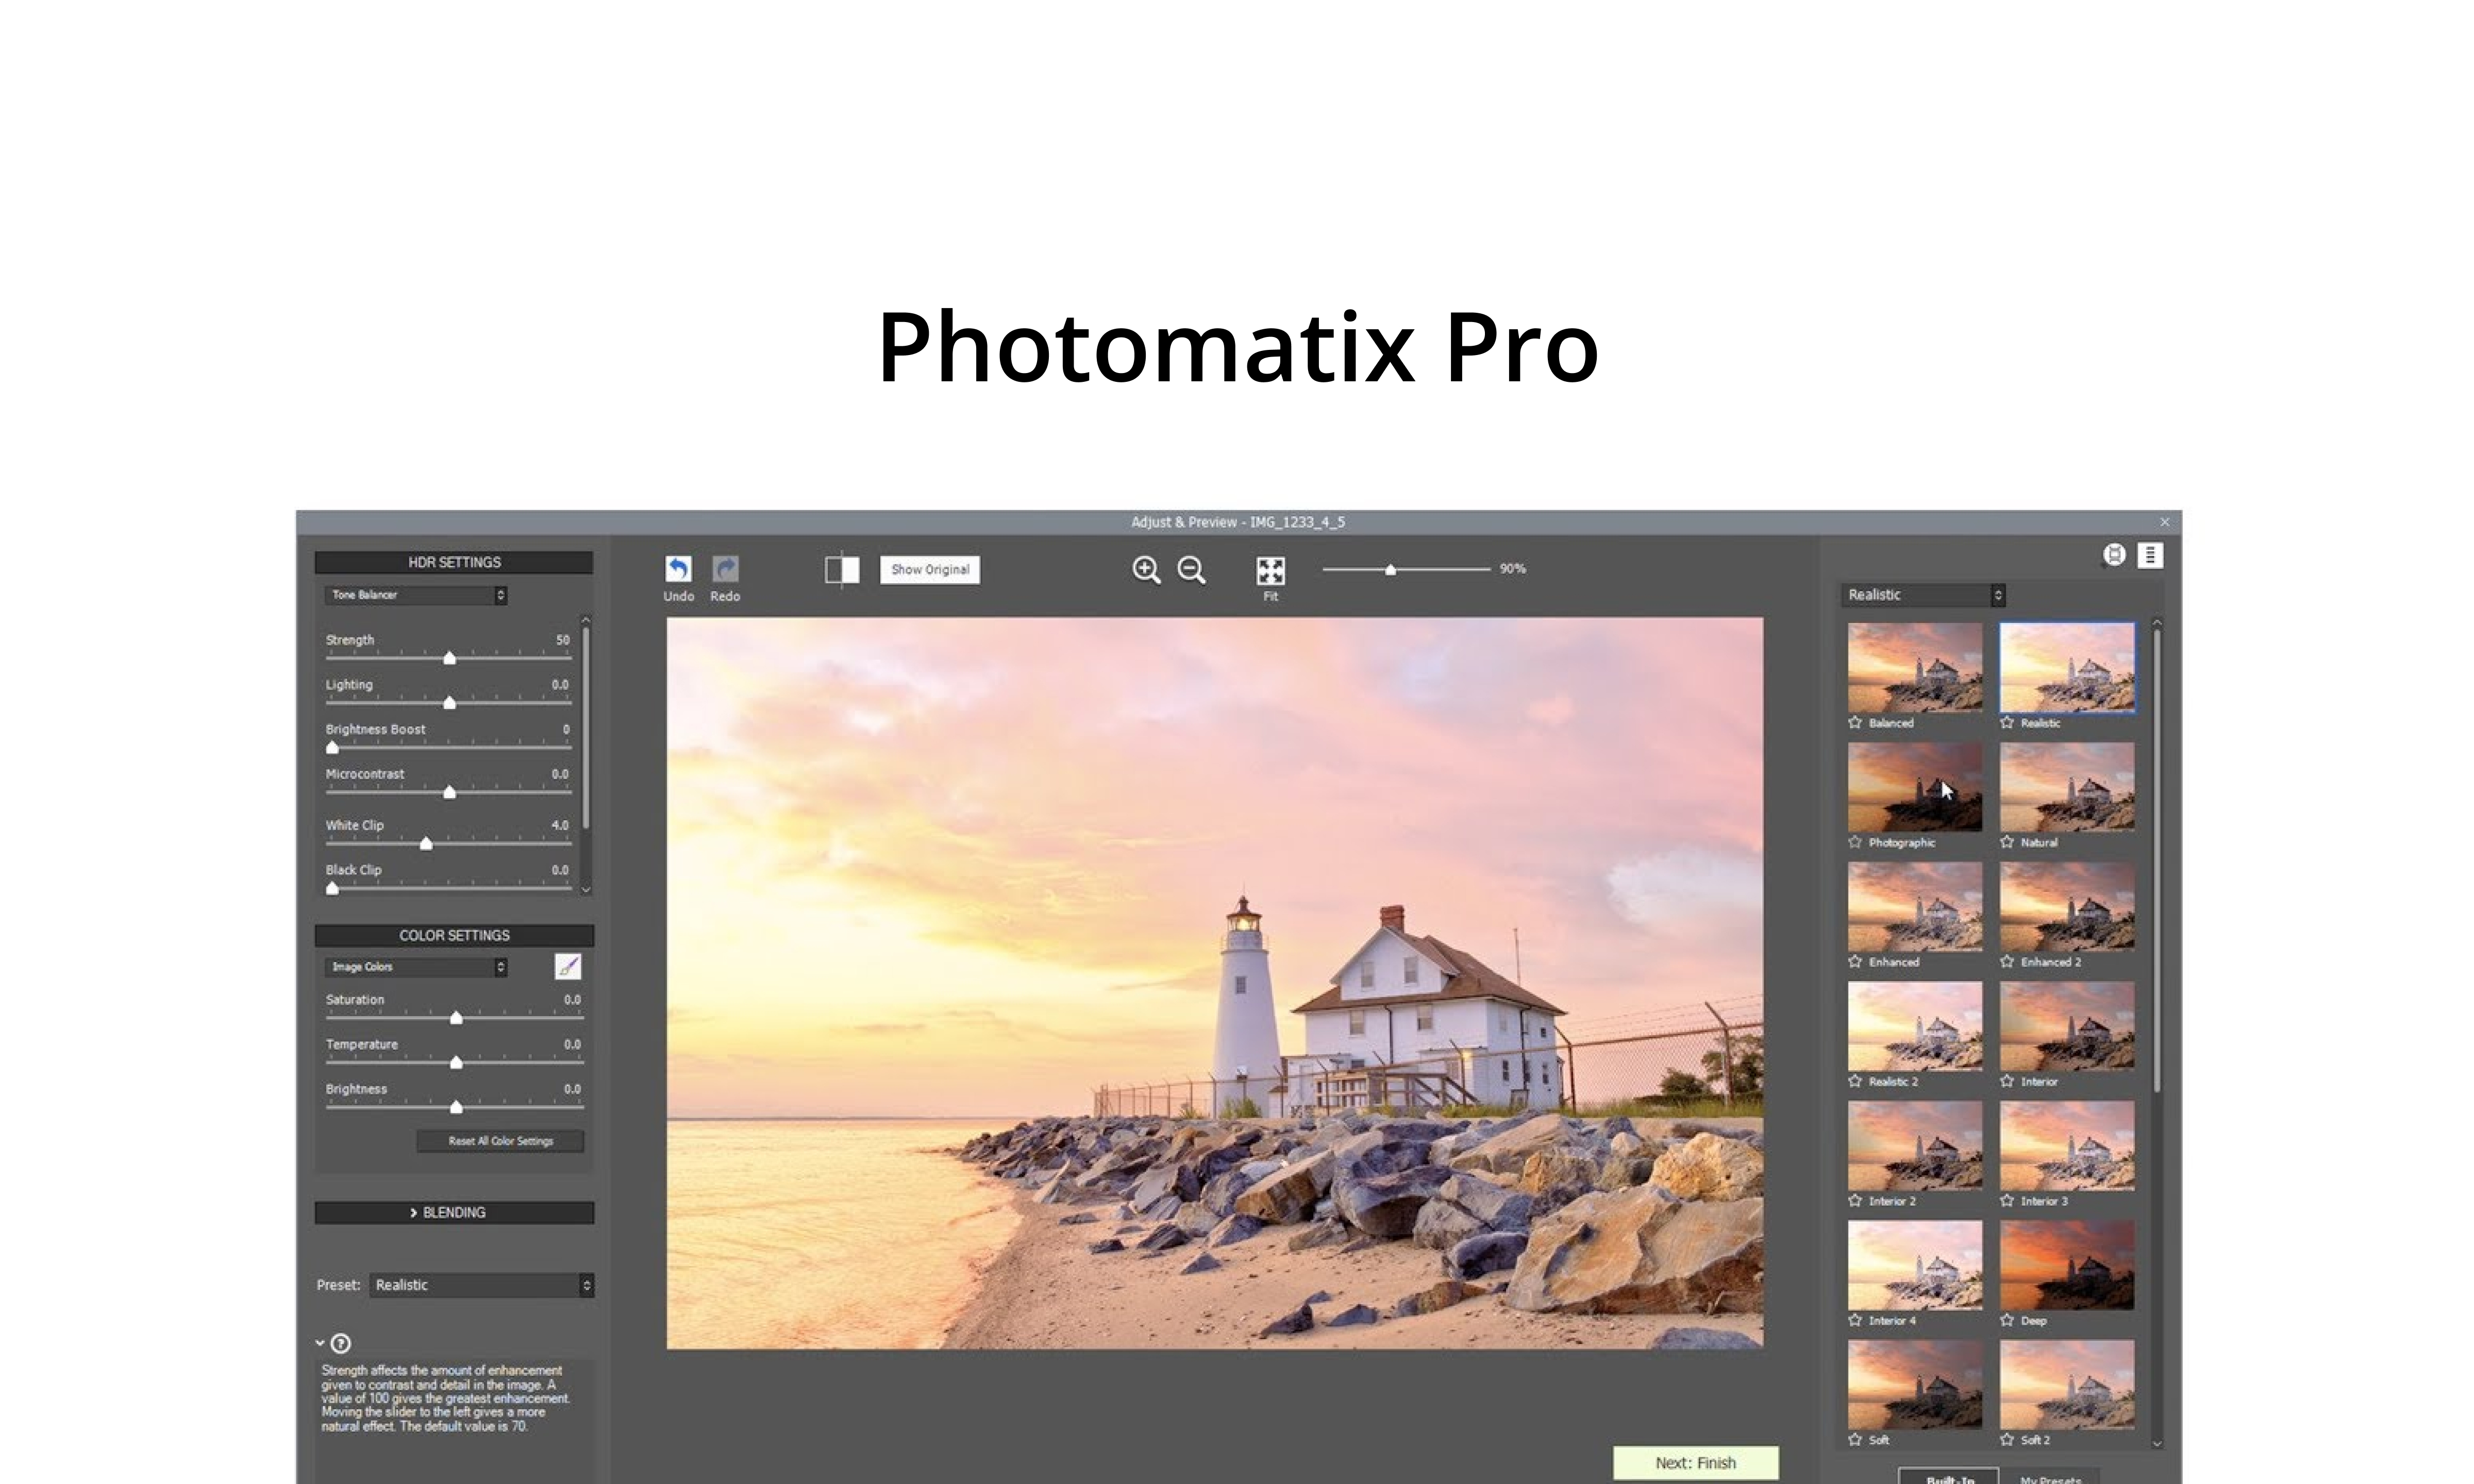2474x1484 pixels.
Task: Select the Built-In presets tab
Action: point(1949,1478)
